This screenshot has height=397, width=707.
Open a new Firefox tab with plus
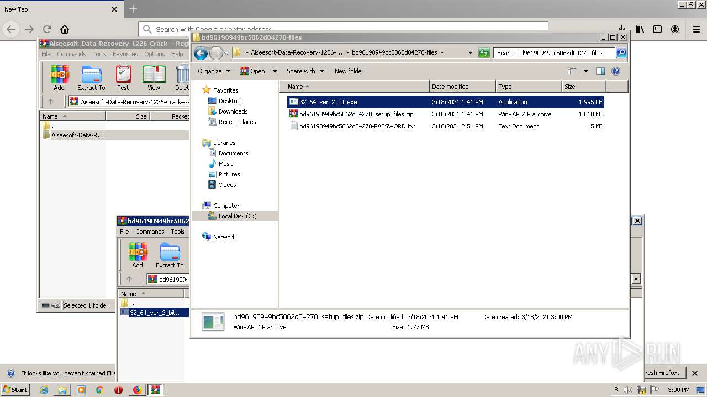click(x=133, y=9)
